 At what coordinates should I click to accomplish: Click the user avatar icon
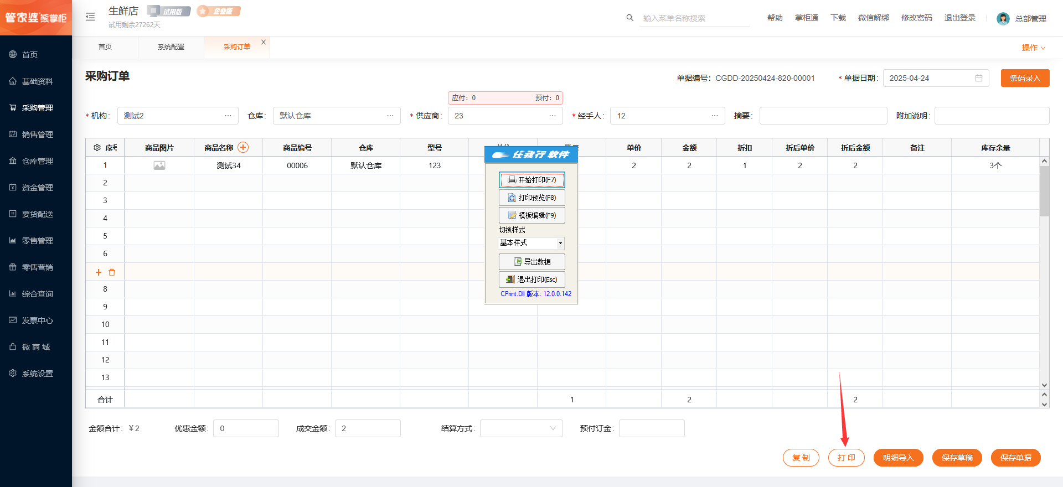pyautogui.click(x=1003, y=19)
